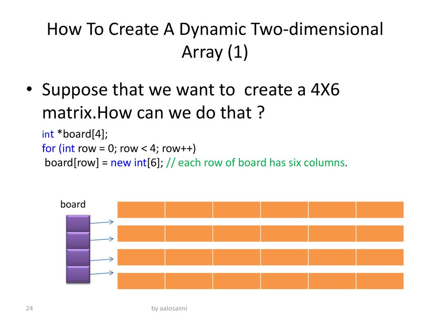
Task: Click the green comment 'each row of board has six columns'
Action: [257, 163]
